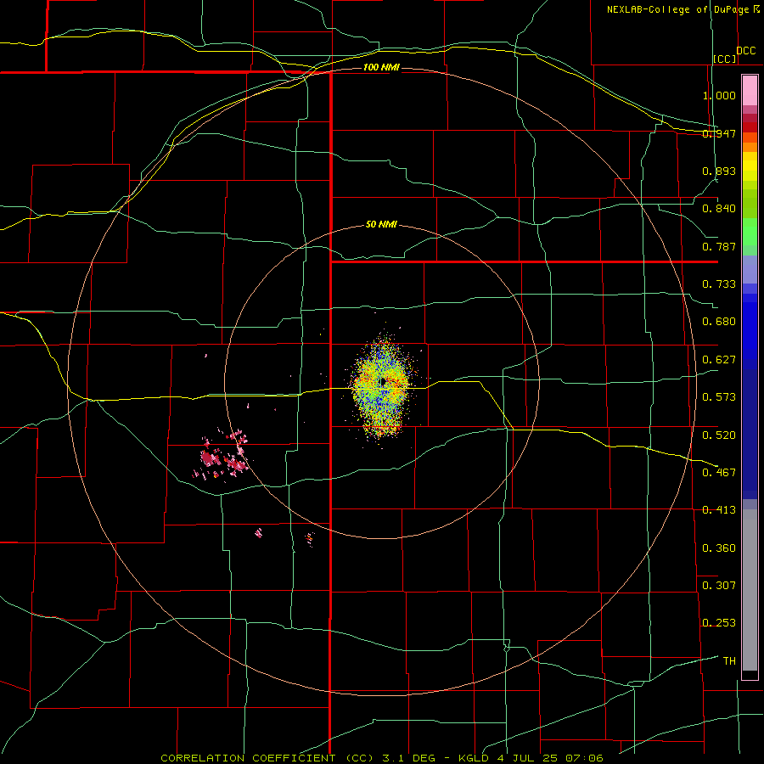
Task: Click the 07:06 timestamp text
Action: 584,758
